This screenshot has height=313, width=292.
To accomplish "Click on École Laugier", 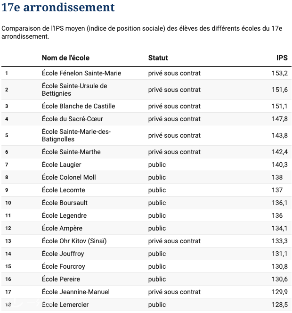I will (61, 165).
